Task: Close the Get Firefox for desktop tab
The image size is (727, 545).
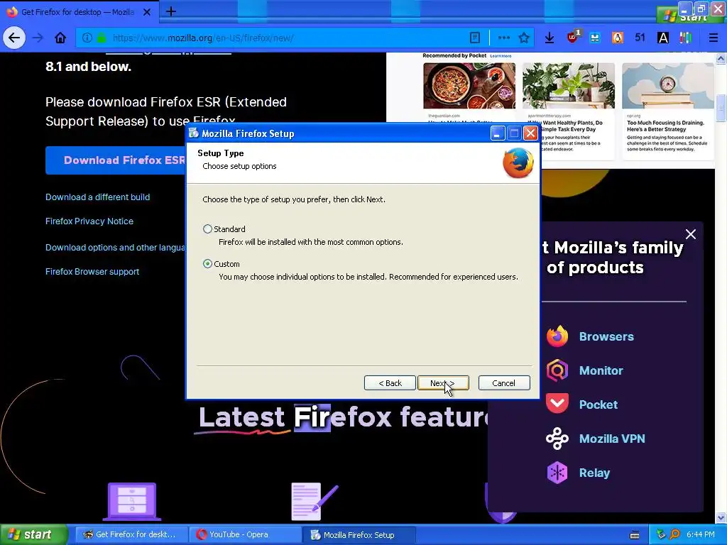Action: coord(147,12)
